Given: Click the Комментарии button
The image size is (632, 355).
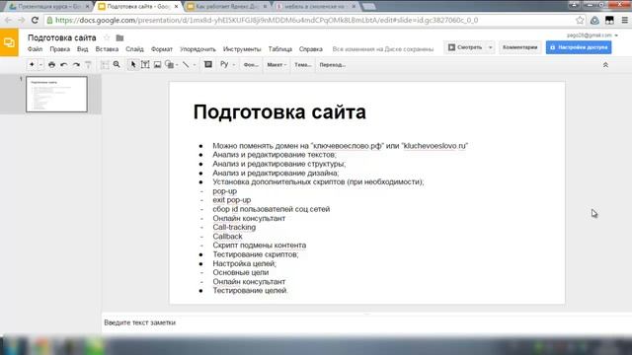Looking at the screenshot, I should coord(520,47).
